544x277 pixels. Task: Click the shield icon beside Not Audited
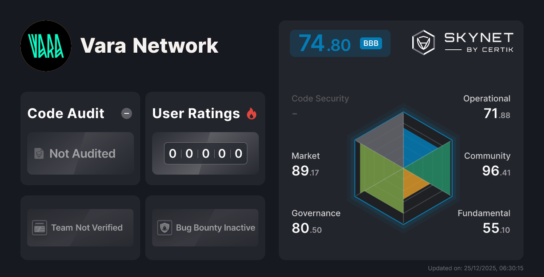click(x=39, y=154)
